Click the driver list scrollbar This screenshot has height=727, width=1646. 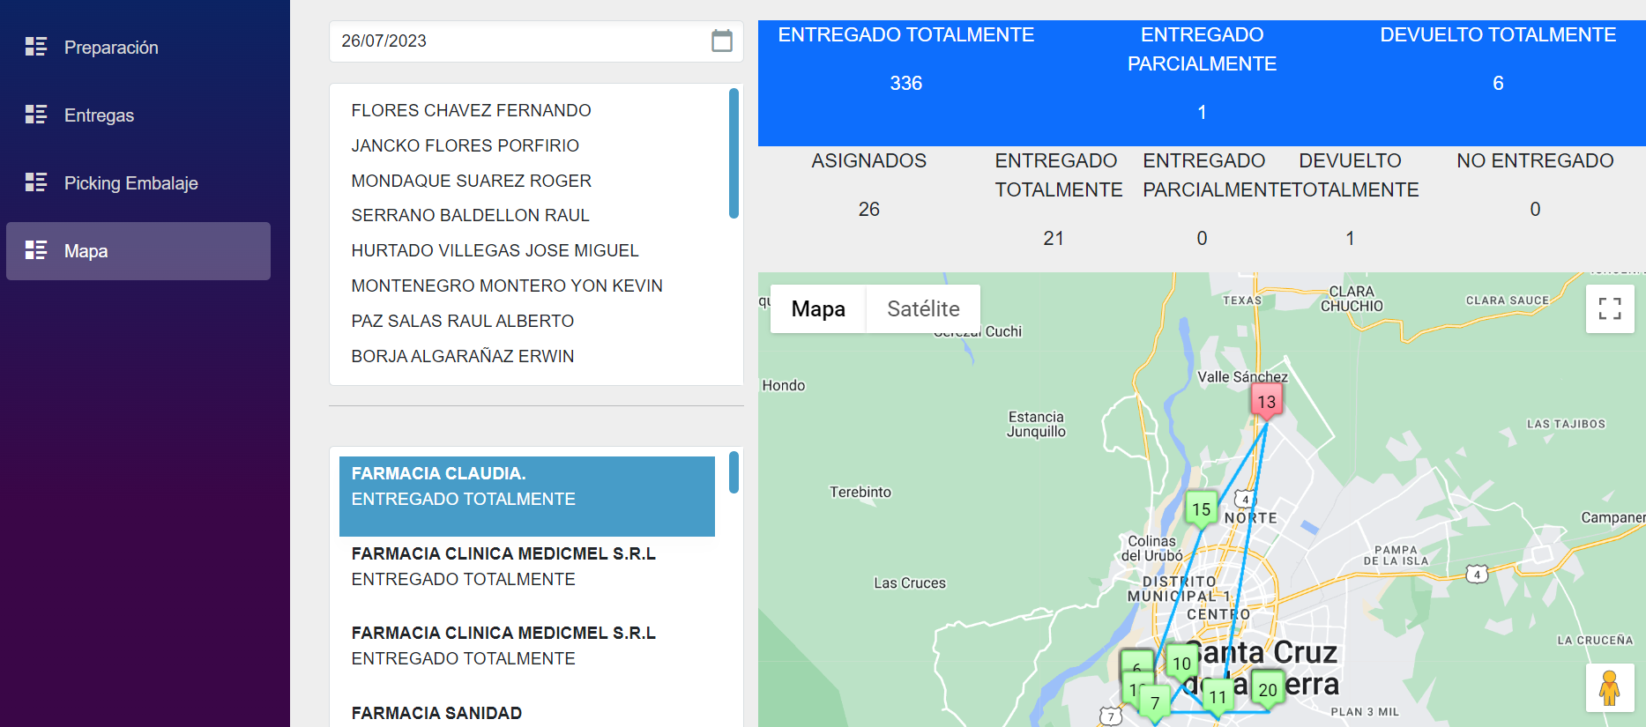tap(734, 153)
